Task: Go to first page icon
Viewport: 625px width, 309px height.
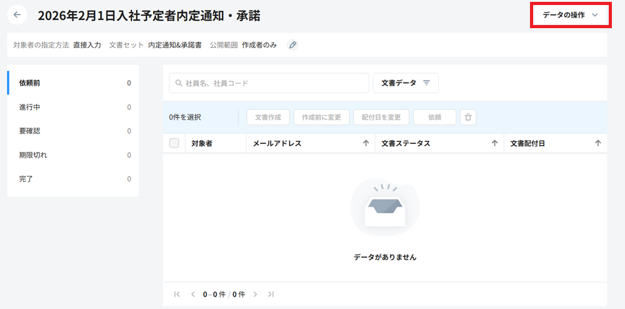Action: click(177, 294)
